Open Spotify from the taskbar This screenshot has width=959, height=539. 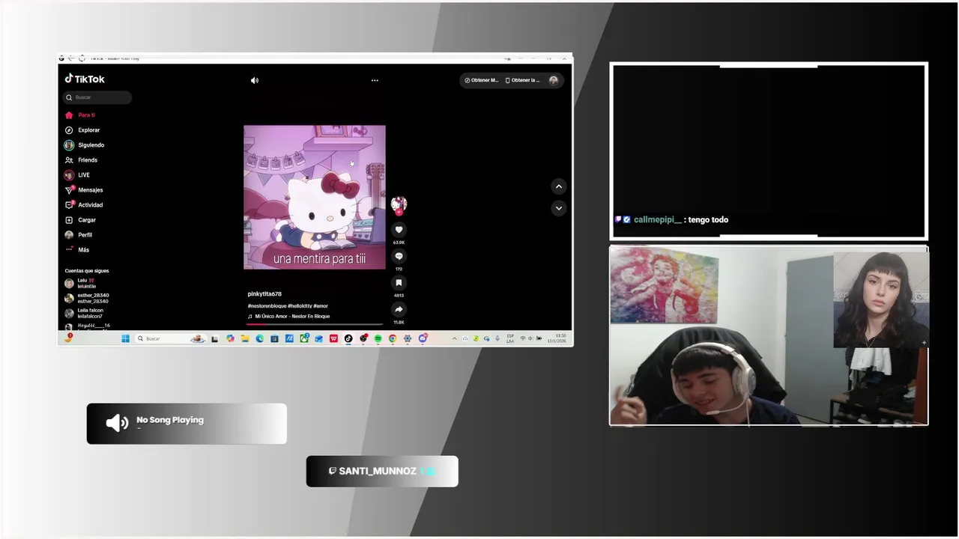378,338
